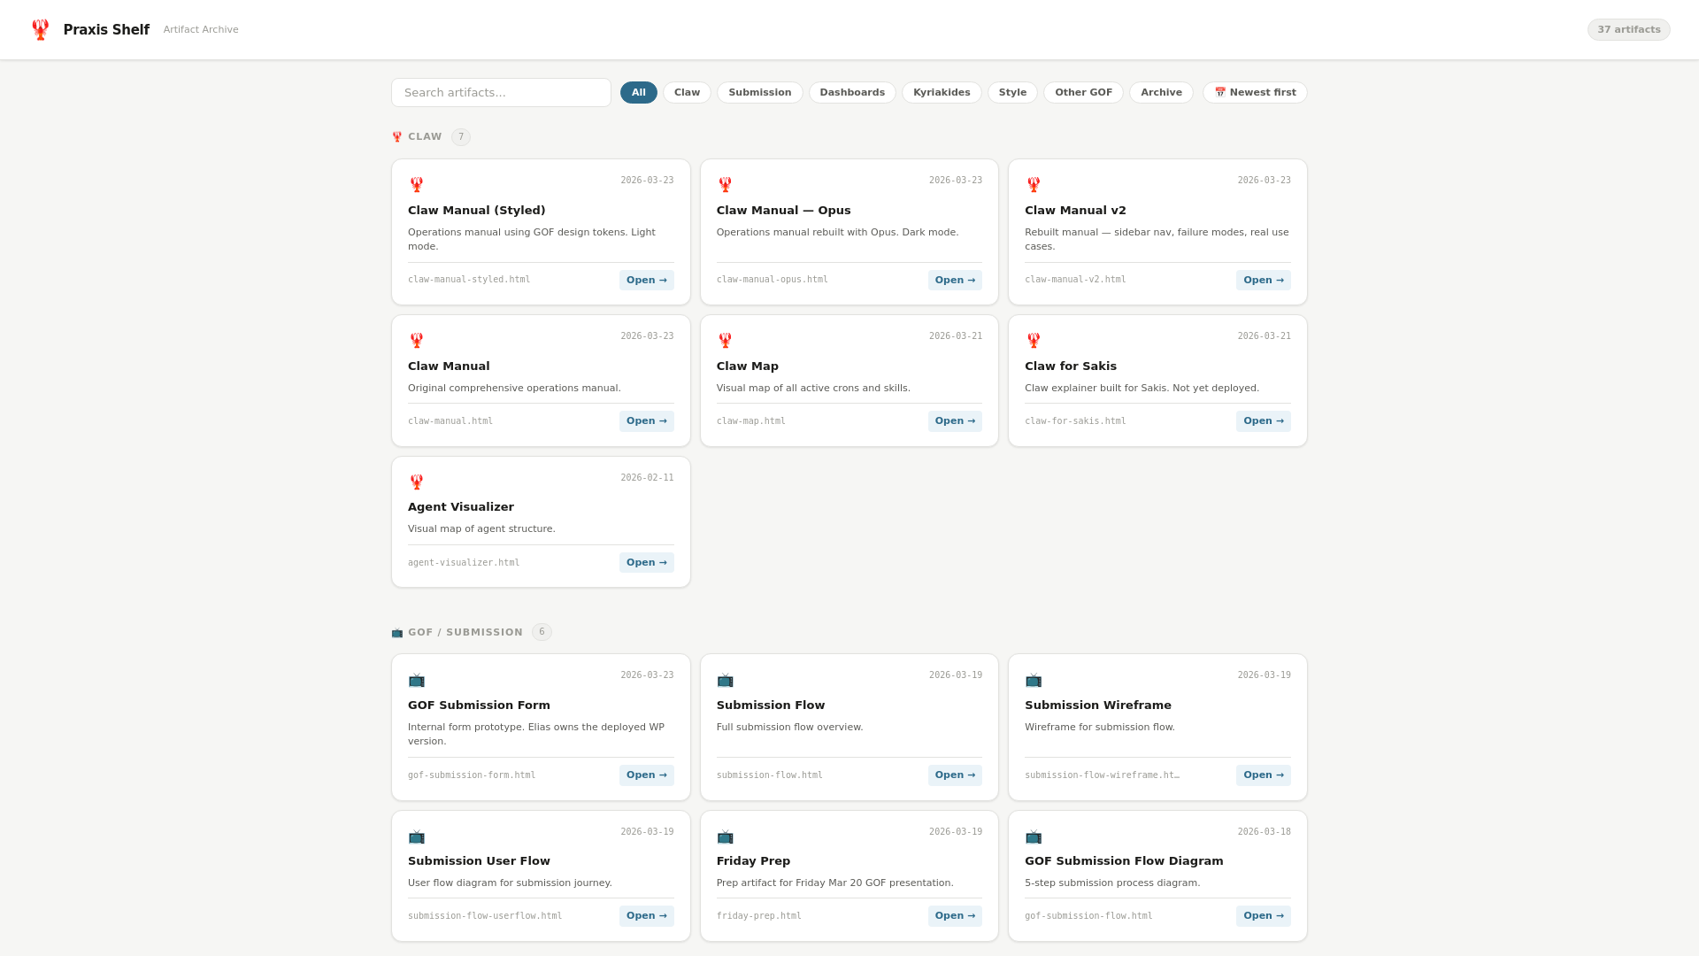This screenshot has height=956, width=1699.
Task: Click the TV icon on GOF Submission Form card
Action: click(x=417, y=681)
